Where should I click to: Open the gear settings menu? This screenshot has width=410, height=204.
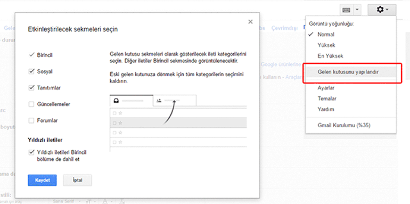point(382,10)
